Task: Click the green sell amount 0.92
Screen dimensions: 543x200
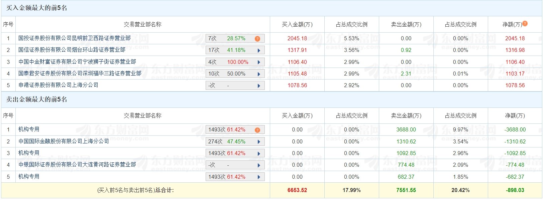Action: pos(406,50)
